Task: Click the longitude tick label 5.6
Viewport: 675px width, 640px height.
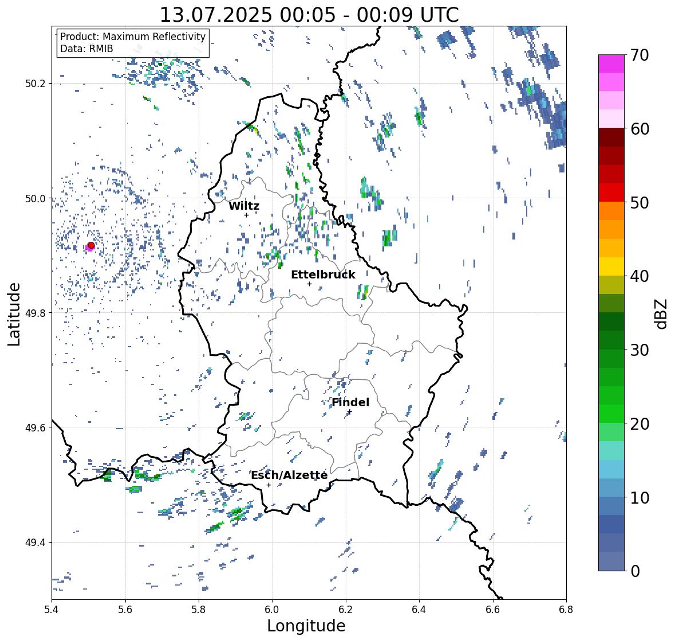Action: click(125, 610)
